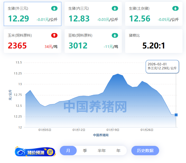186x163 pixels.
Task: Click the 中国养猪网 label below chart
Action: (x=101, y=135)
